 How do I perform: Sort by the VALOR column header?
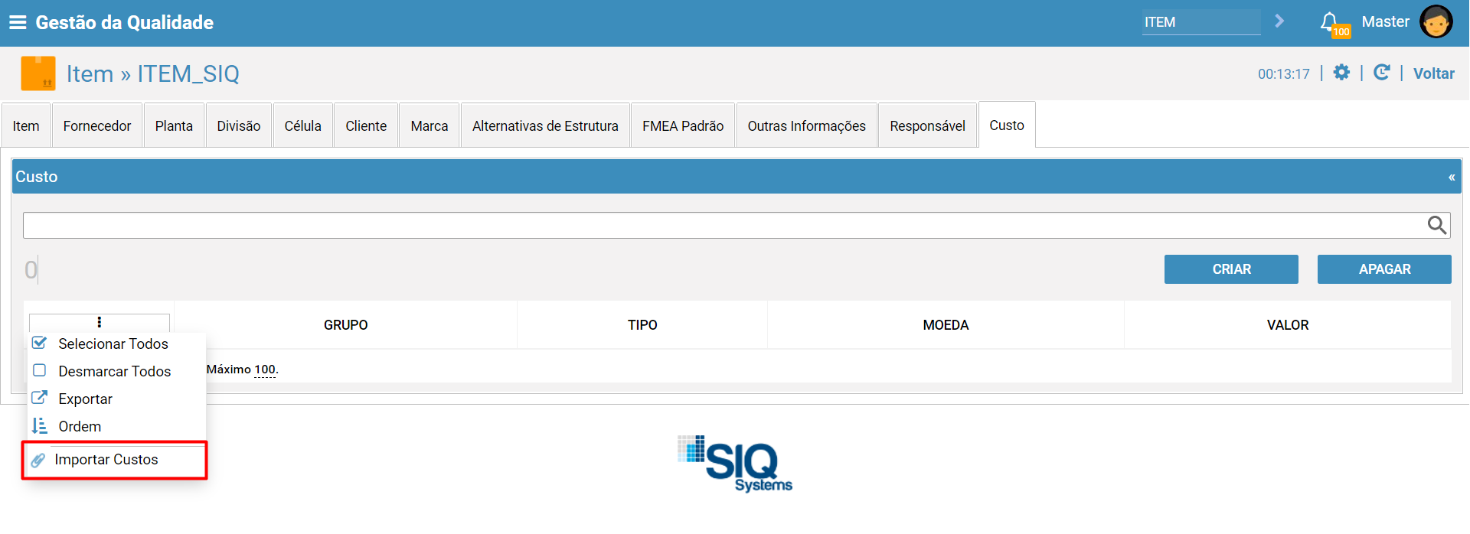[x=1288, y=325]
